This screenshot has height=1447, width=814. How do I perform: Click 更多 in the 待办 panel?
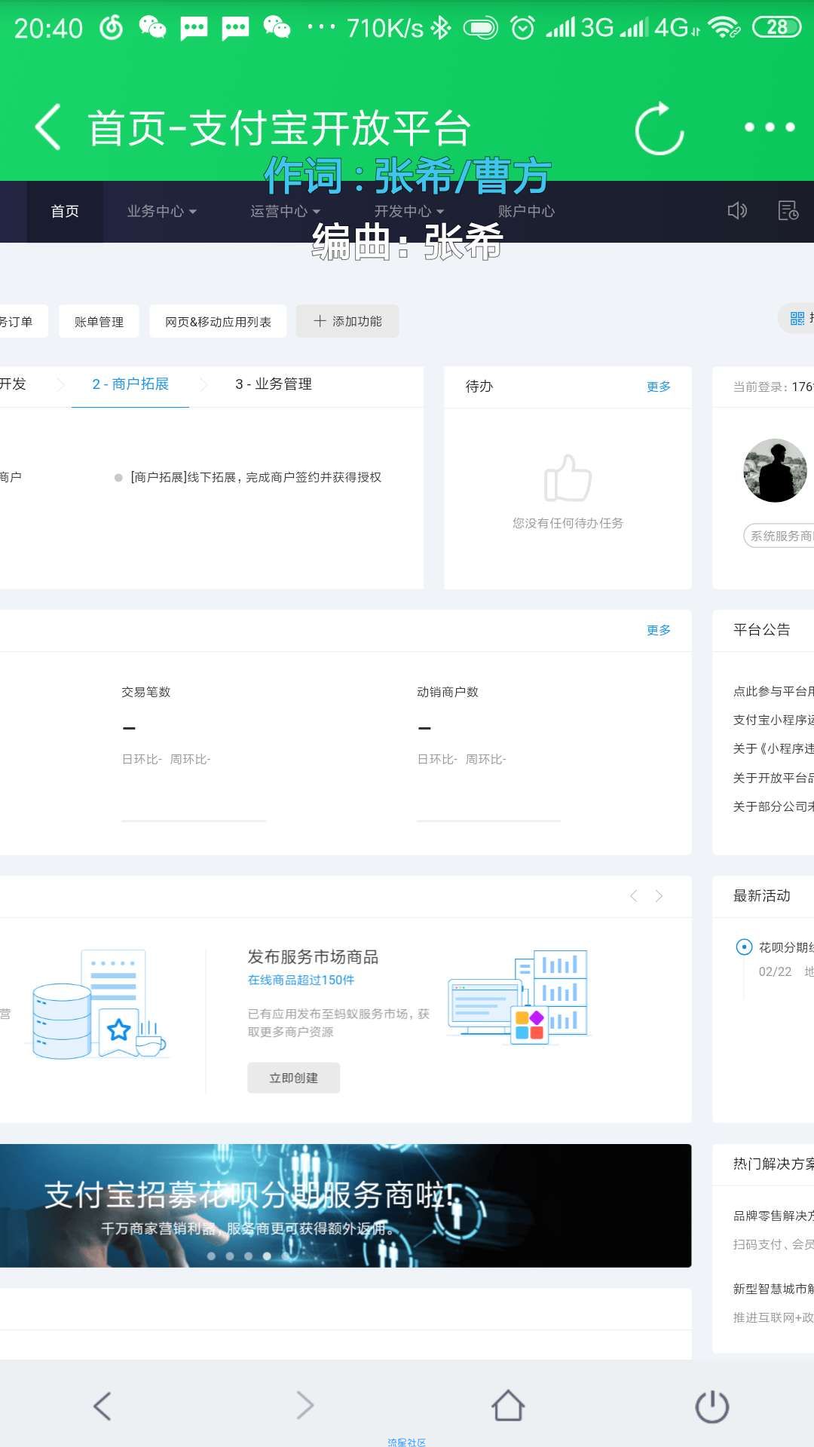(x=659, y=387)
